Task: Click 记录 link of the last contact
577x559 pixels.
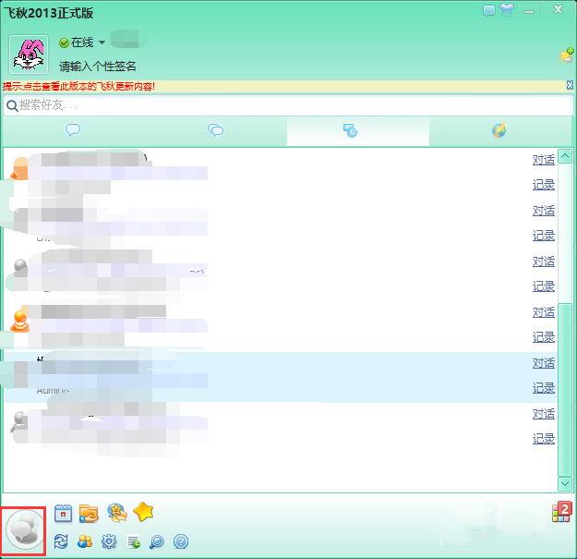Action: click(544, 439)
